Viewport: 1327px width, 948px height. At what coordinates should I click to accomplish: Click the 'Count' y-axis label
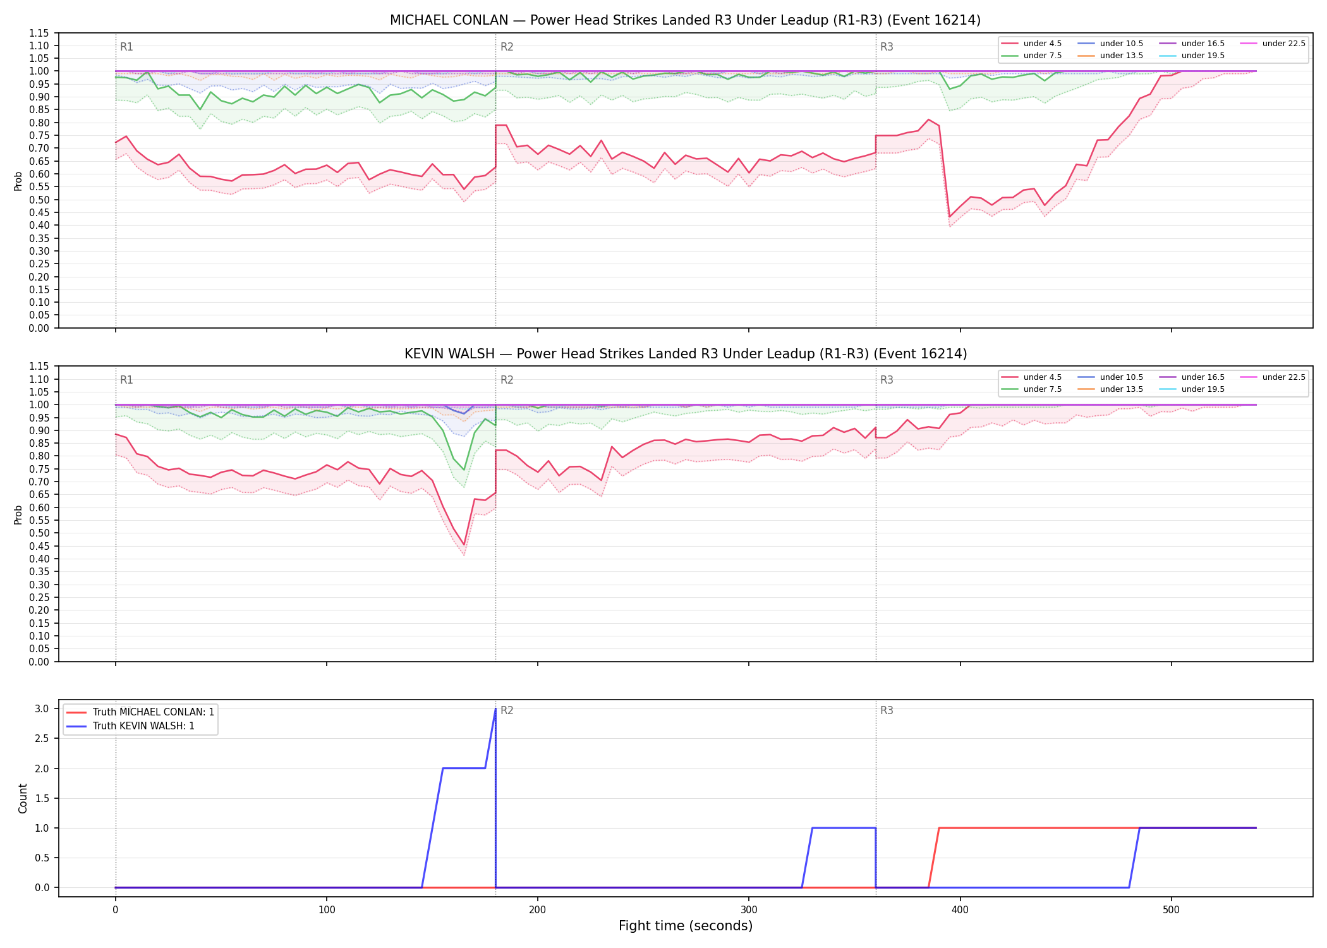(23, 798)
